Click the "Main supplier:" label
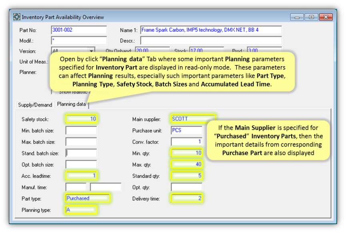 146,119
